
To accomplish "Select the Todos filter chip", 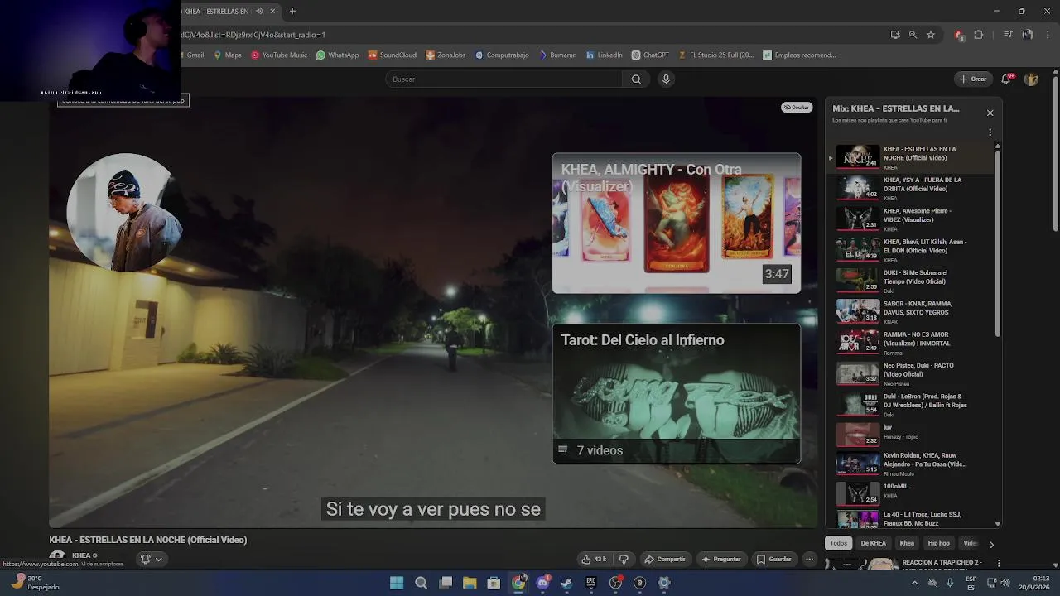I will click(839, 543).
